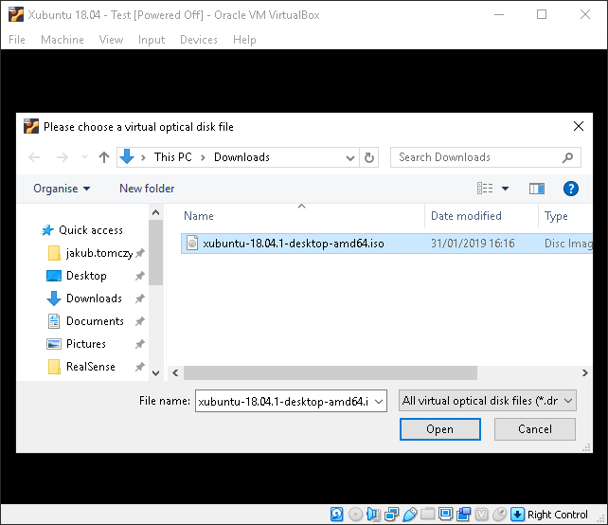Select Pictures in sidebar
The width and height of the screenshot is (608, 525).
click(x=86, y=344)
